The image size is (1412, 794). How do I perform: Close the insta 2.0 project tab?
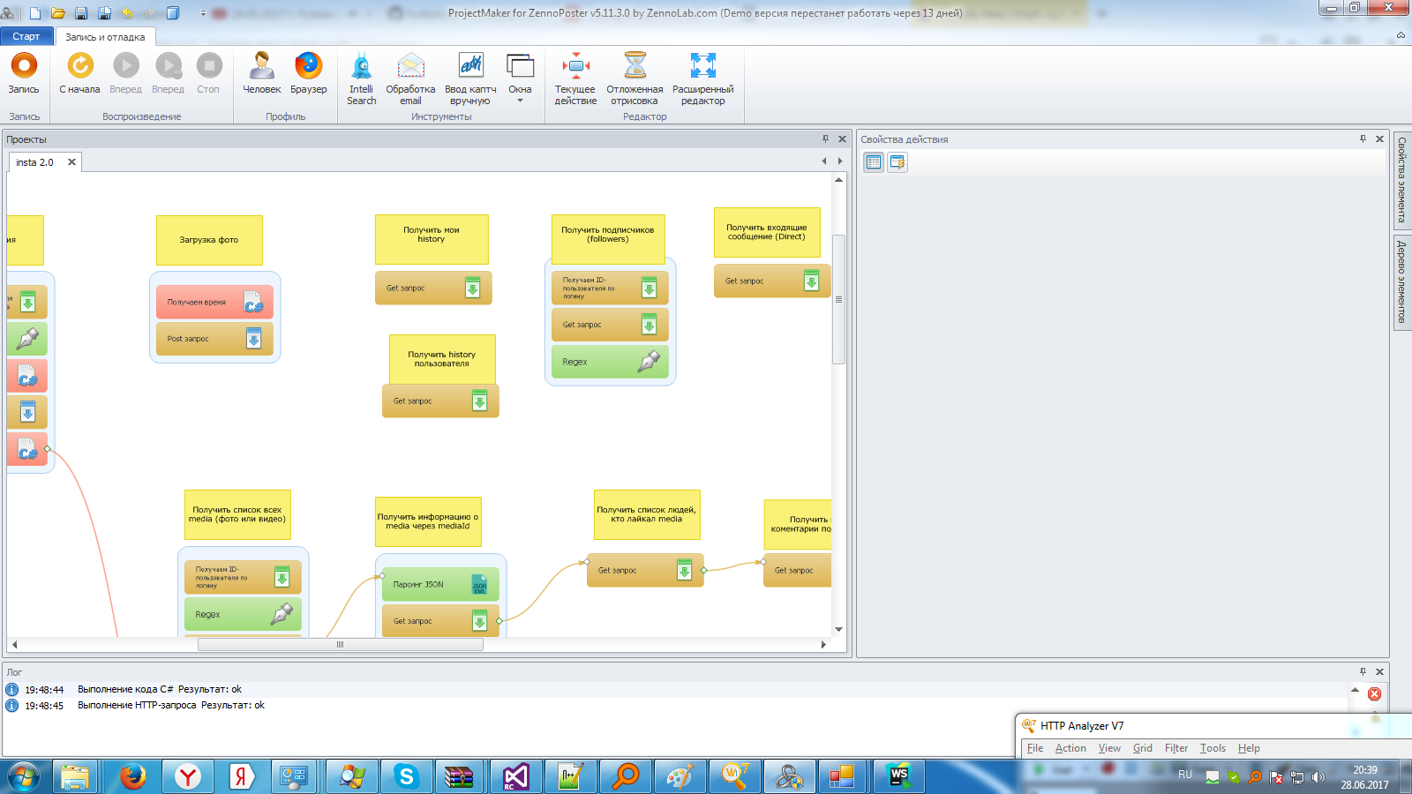pos(72,162)
